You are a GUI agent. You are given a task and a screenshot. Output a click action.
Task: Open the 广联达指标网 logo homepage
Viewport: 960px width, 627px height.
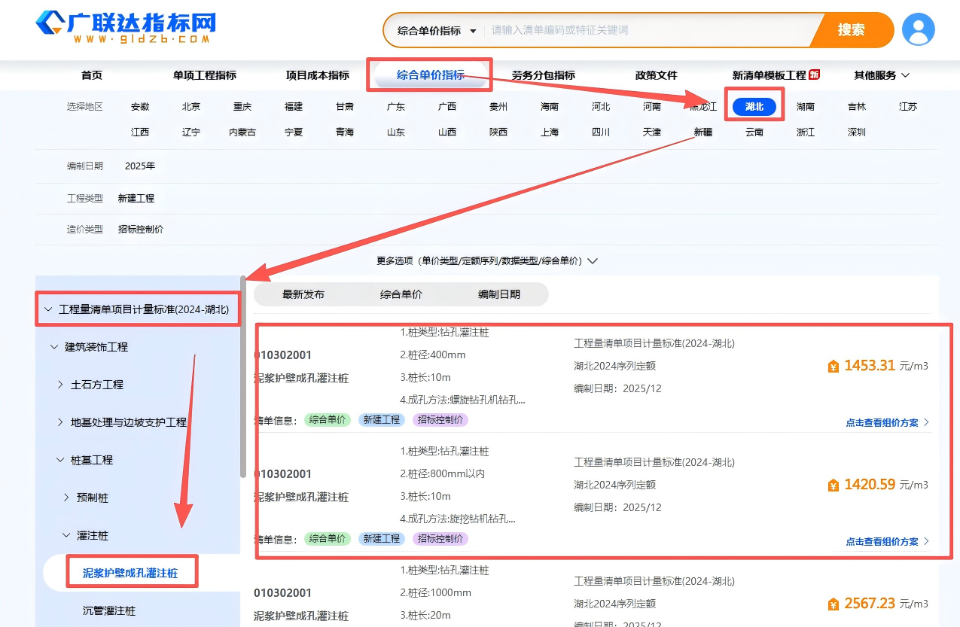(126, 27)
